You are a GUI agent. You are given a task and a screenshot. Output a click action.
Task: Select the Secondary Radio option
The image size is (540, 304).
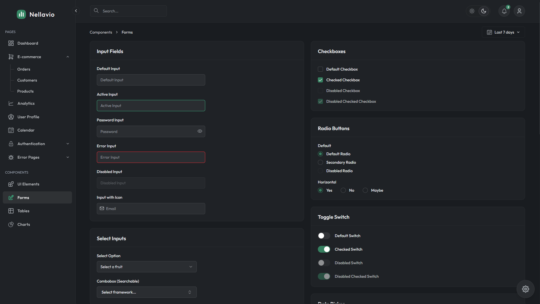(x=320, y=162)
